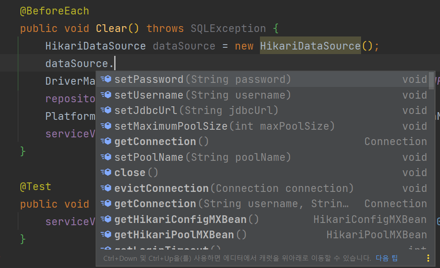Select getConnection(String username, ...) completion
This screenshot has height=268, width=440.
pyautogui.click(x=262, y=204)
